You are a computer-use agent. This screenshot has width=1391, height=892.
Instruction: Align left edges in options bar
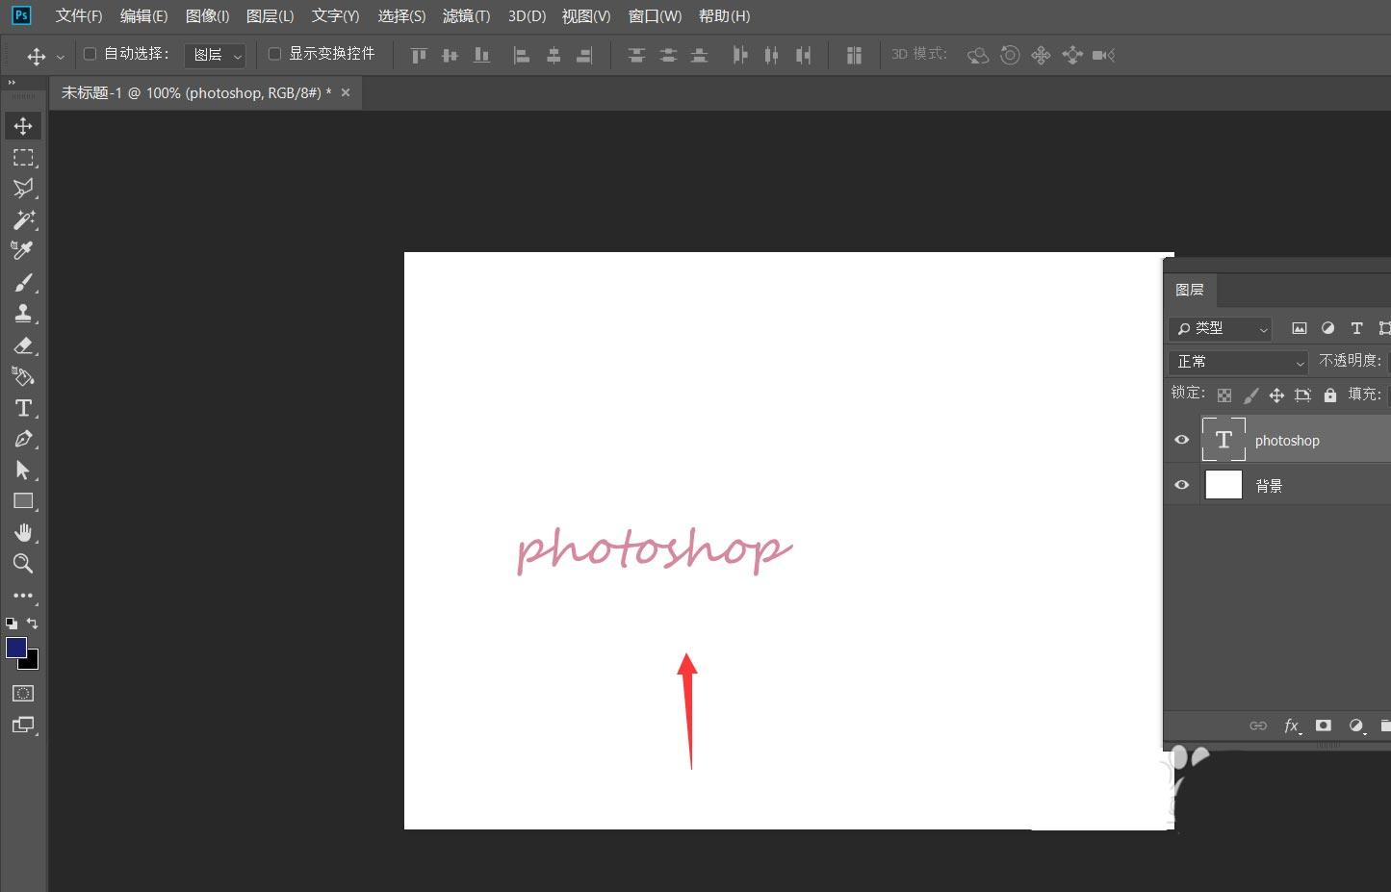pos(522,56)
